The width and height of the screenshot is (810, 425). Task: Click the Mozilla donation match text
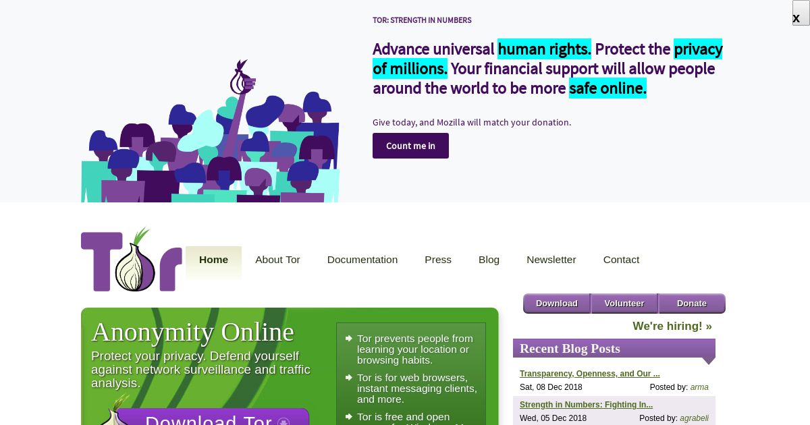(472, 122)
